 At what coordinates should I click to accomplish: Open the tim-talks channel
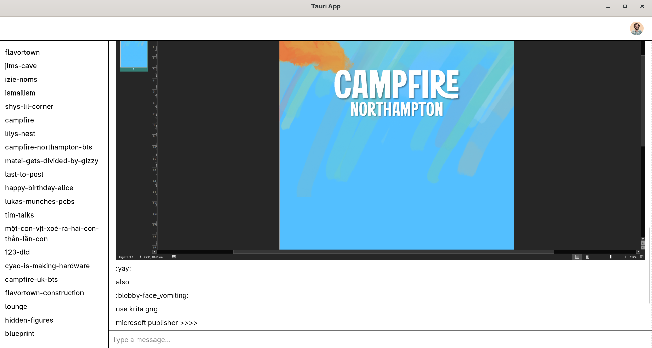point(19,215)
